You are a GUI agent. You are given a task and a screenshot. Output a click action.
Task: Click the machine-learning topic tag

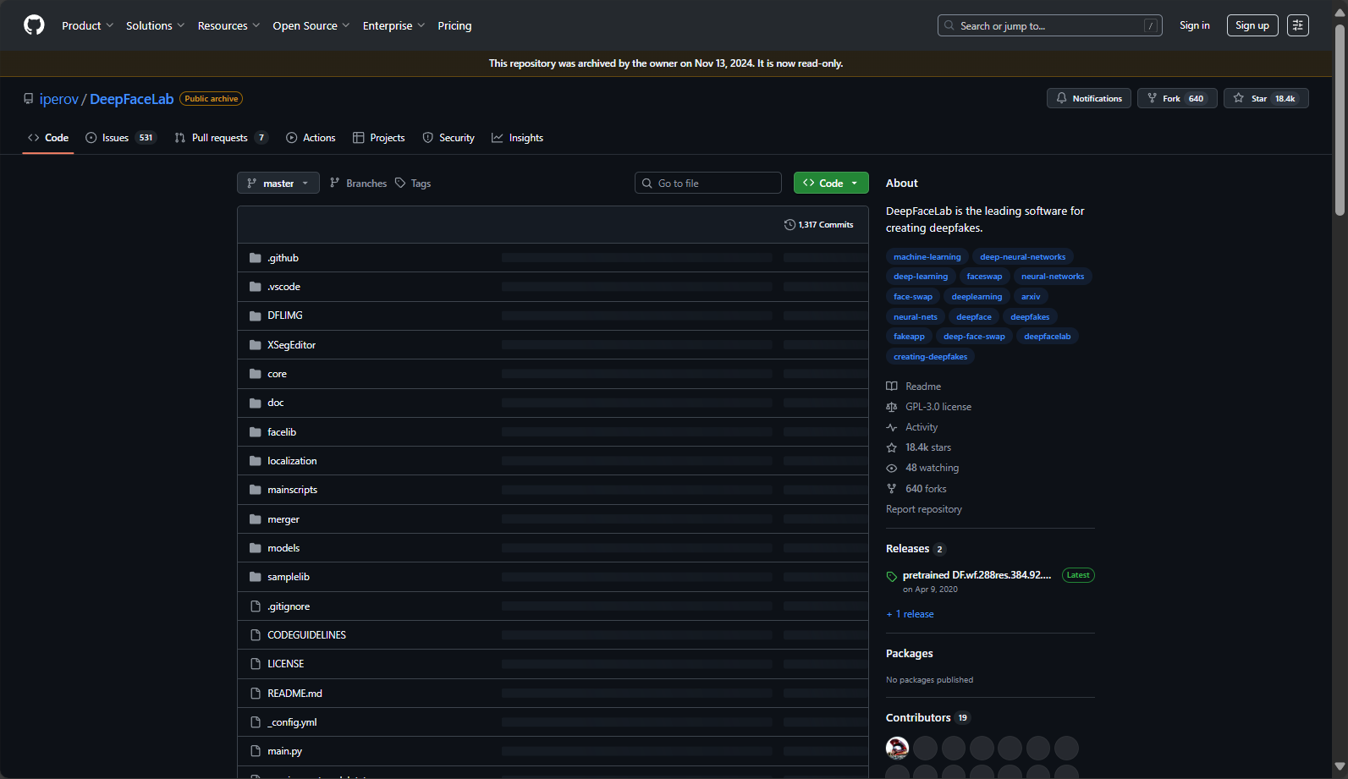click(x=927, y=256)
